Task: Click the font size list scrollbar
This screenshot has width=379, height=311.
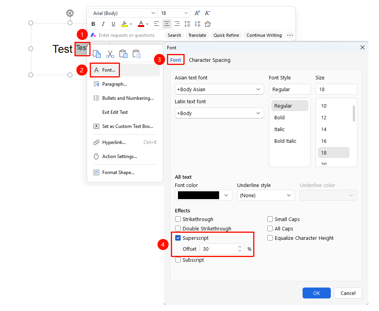Action: (354, 113)
